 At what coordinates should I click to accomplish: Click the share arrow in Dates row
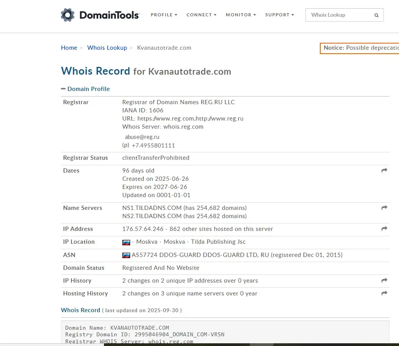[x=384, y=170]
